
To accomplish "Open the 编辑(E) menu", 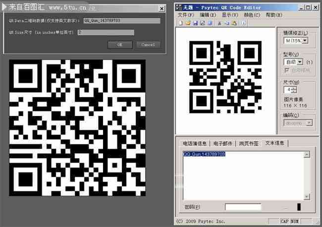I will point(208,15).
